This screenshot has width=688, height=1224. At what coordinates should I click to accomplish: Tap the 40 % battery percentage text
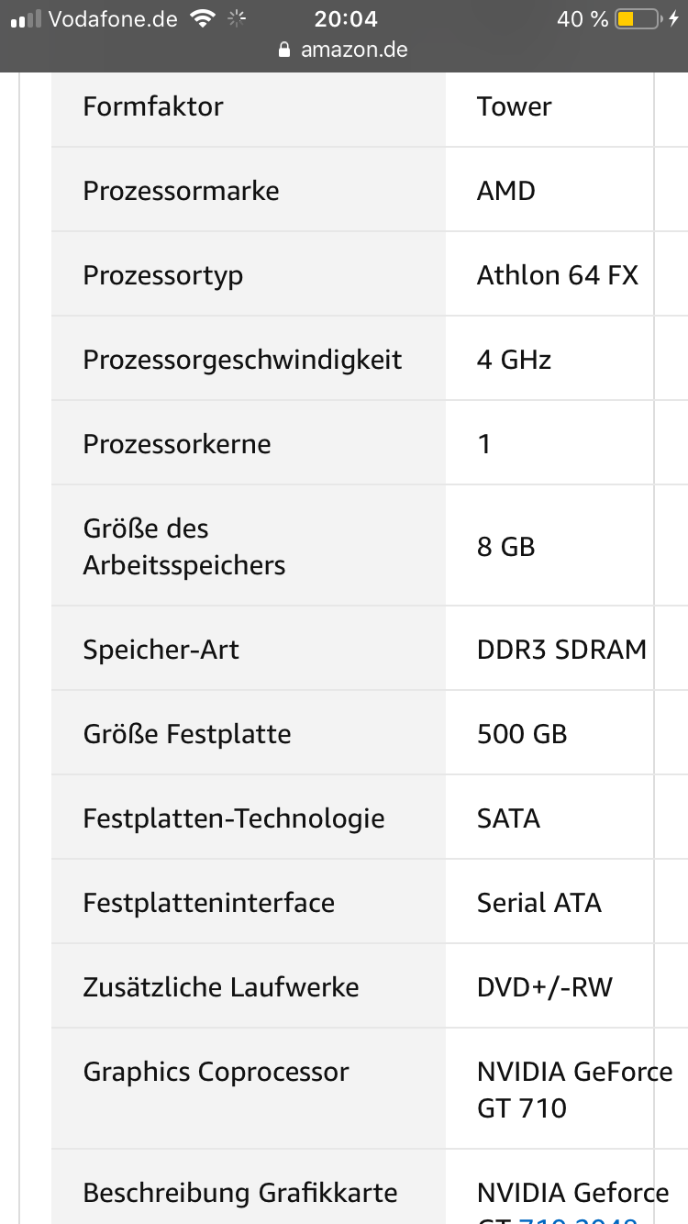(583, 19)
